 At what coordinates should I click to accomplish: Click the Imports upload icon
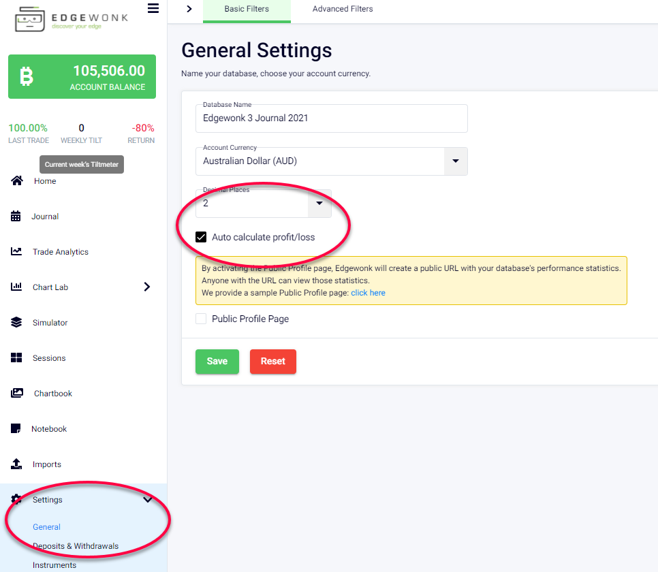tap(16, 464)
